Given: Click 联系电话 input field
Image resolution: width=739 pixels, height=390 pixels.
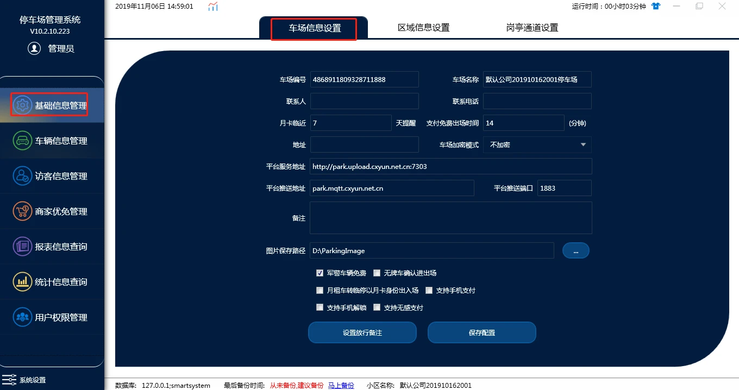Looking at the screenshot, I should [x=537, y=101].
